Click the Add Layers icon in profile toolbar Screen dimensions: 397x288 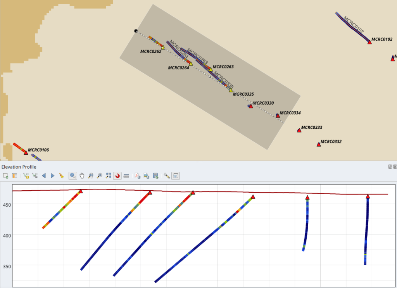(x=5, y=176)
